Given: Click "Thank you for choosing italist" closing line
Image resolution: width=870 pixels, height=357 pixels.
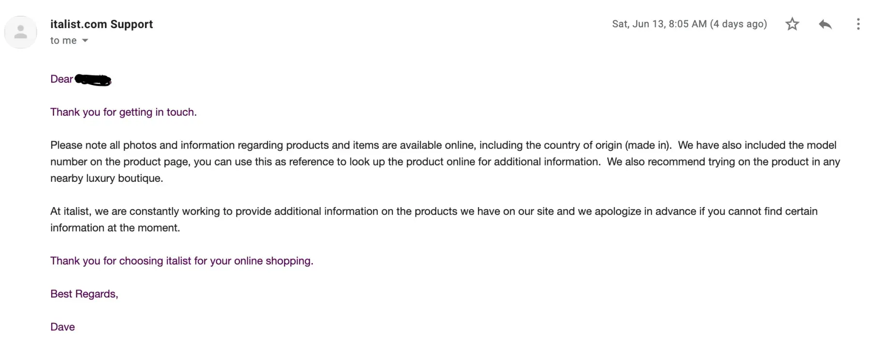Looking at the screenshot, I should [x=182, y=261].
